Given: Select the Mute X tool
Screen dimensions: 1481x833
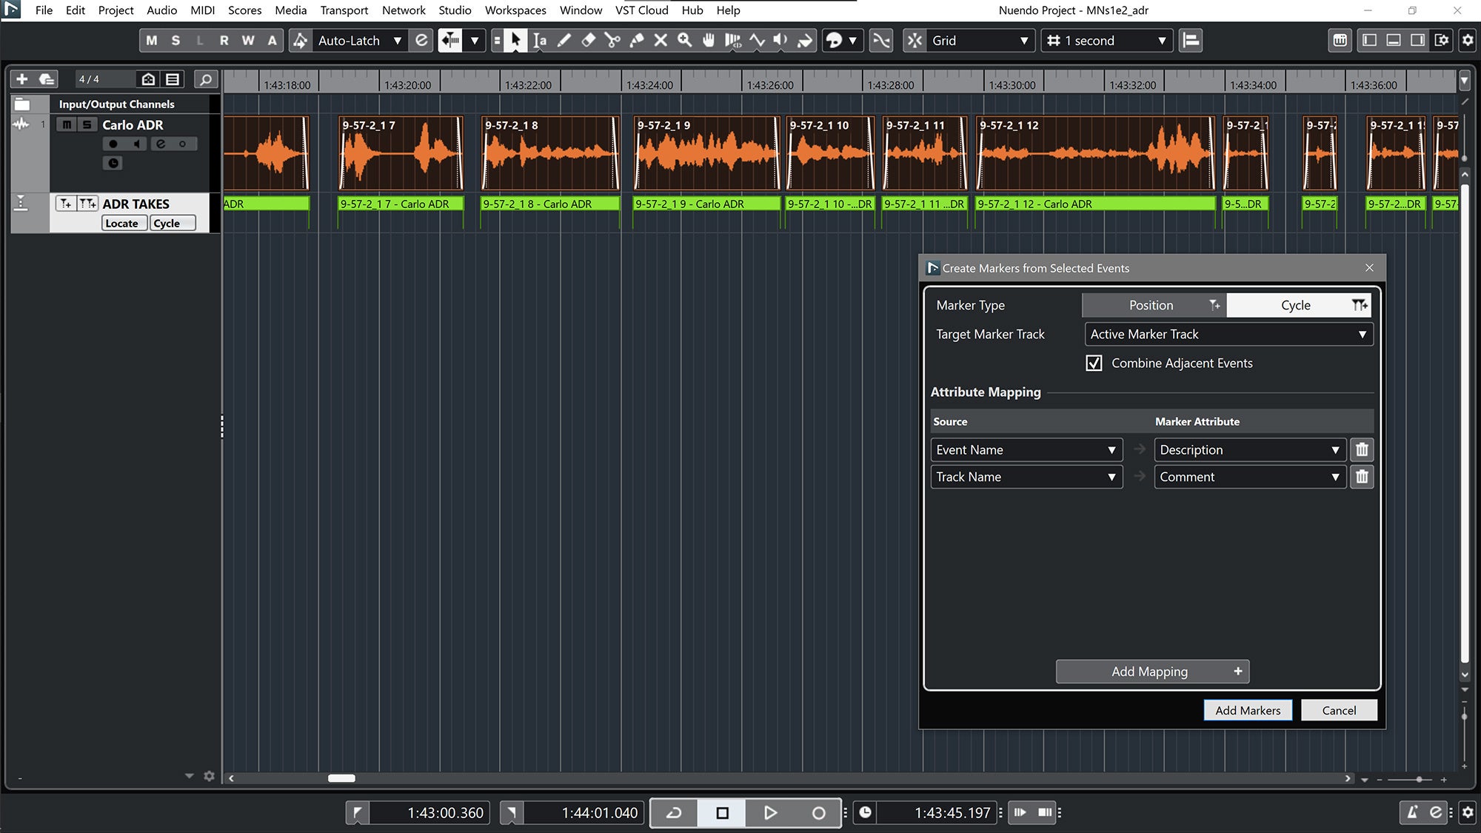Looking at the screenshot, I should coord(661,41).
